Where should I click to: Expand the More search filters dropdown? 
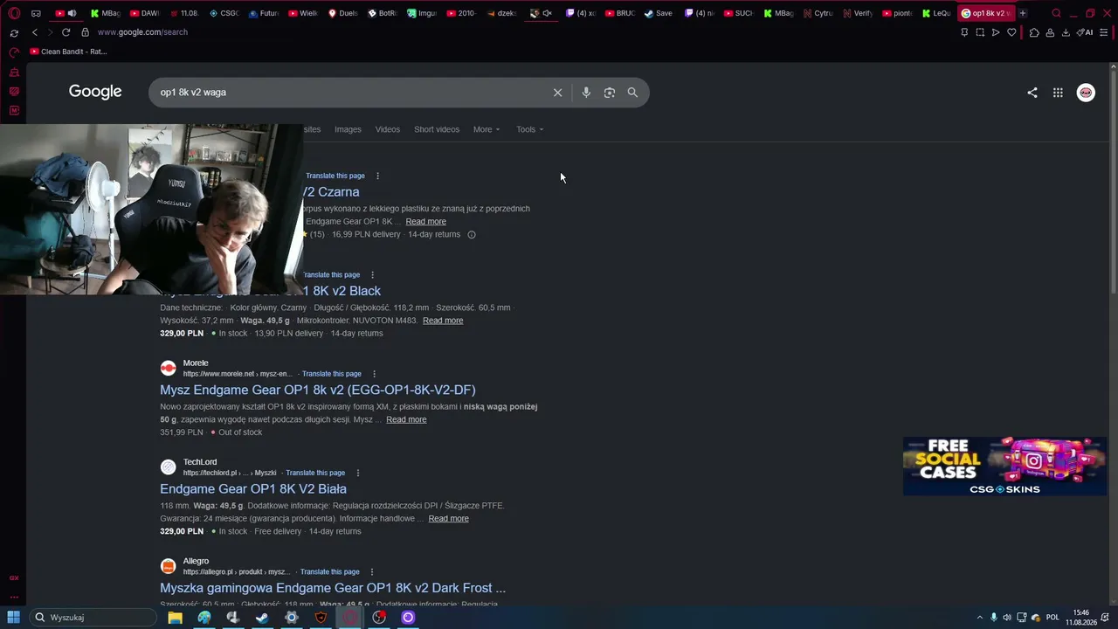point(487,129)
